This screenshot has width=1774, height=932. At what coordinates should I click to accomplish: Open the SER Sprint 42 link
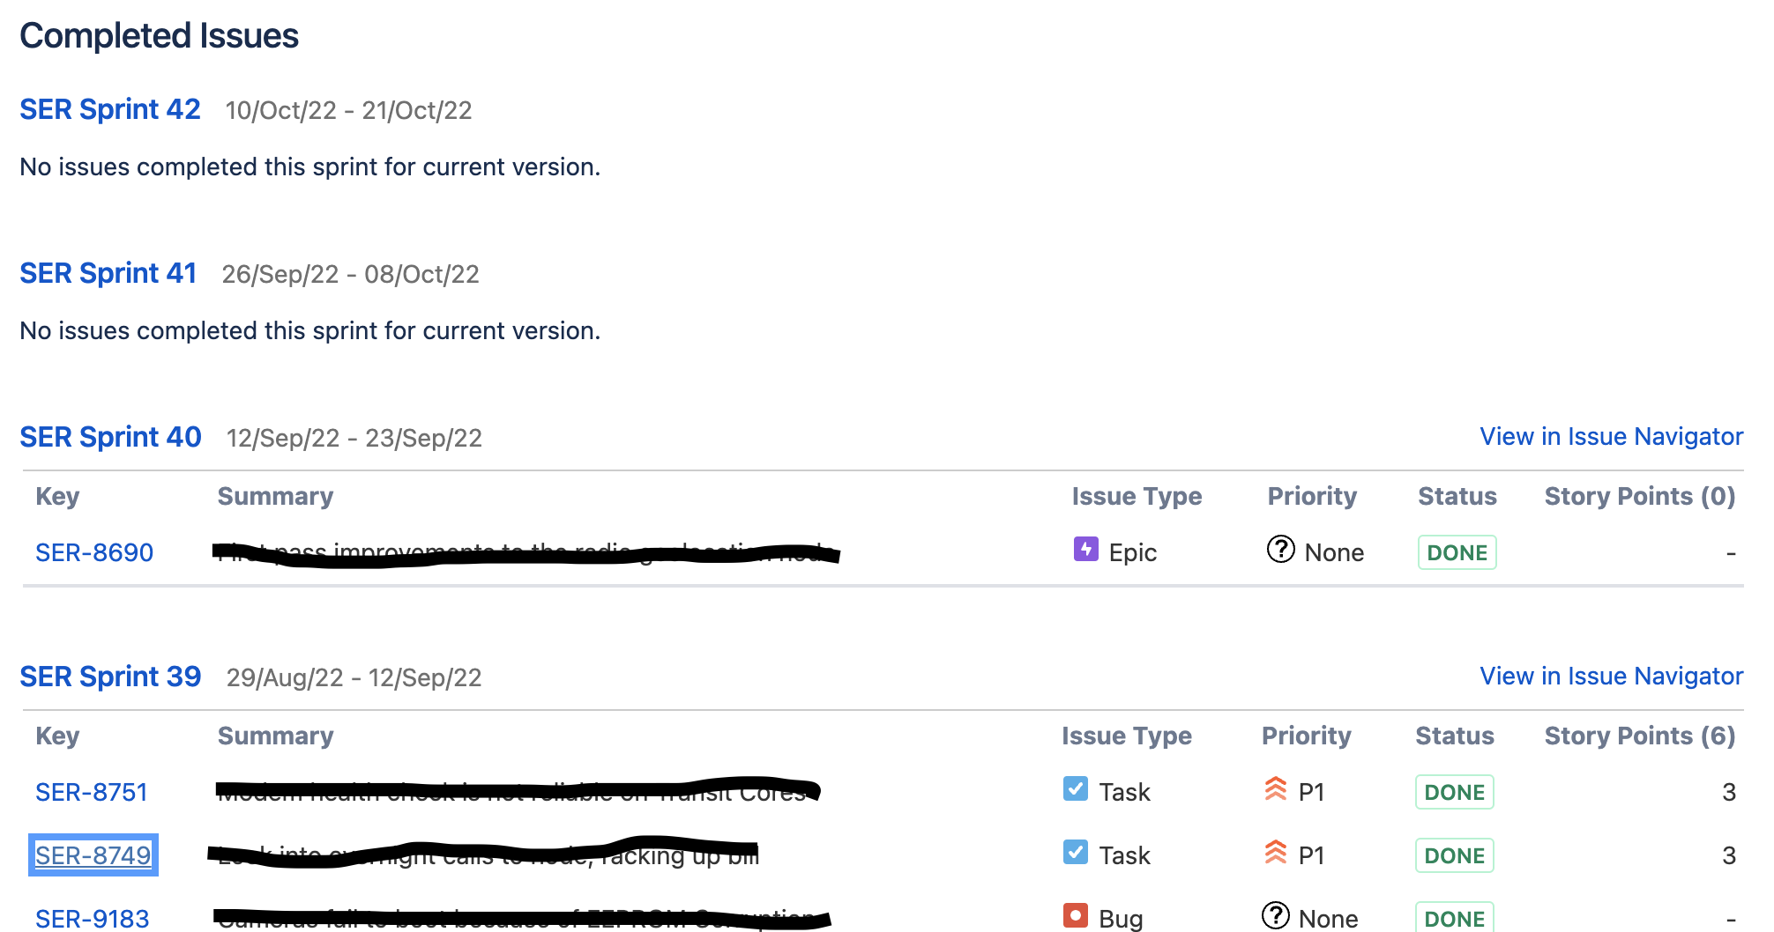[109, 109]
